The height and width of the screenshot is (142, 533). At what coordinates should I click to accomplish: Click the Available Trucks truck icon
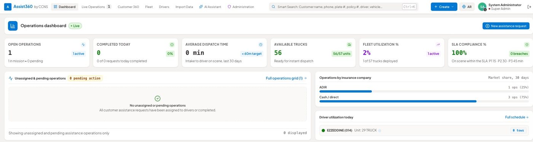(x=349, y=45)
